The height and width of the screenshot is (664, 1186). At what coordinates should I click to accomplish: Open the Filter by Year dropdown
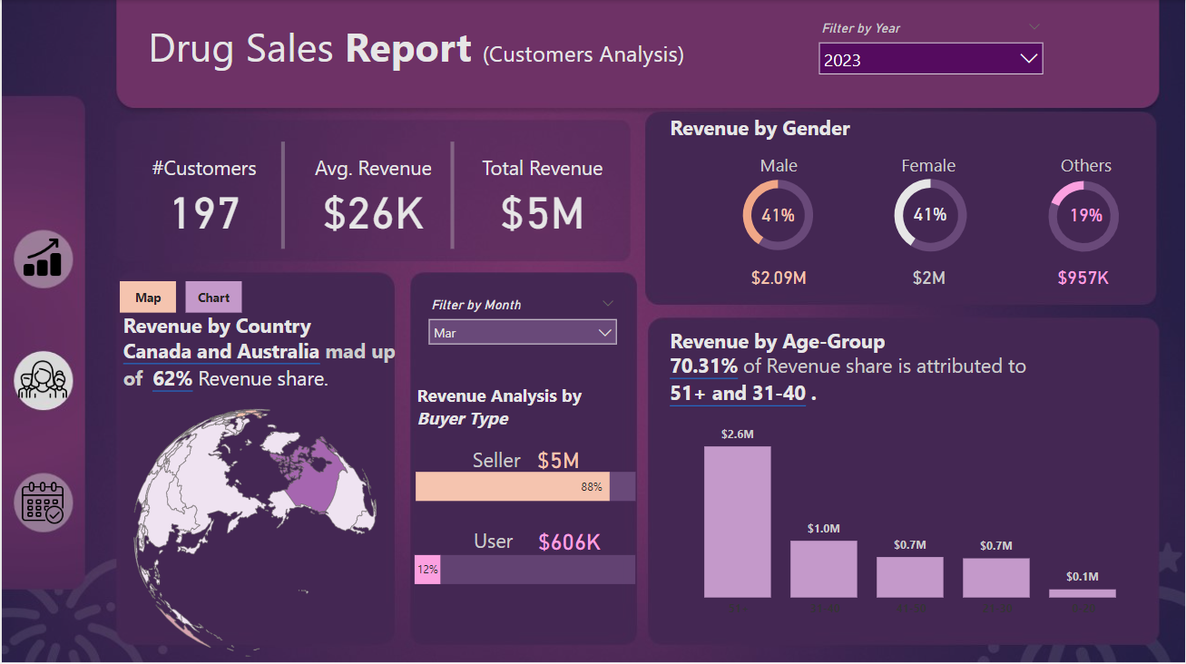[x=930, y=60]
